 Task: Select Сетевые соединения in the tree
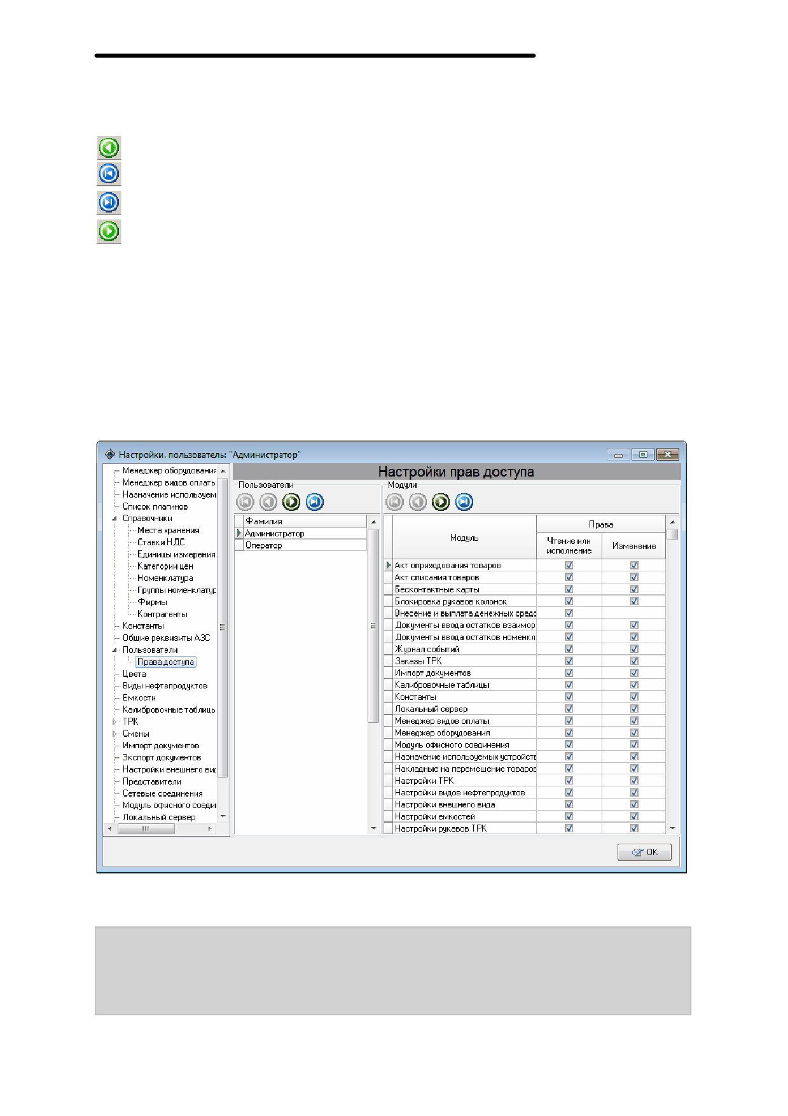pos(162,793)
